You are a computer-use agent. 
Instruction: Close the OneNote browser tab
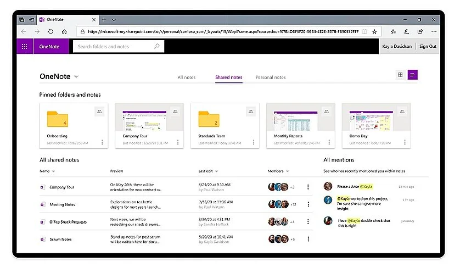(x=94, y=20)
